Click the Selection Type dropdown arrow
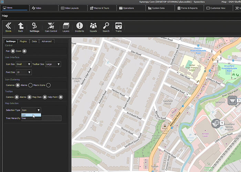Viewport: 241px width, 172px height. pos(39,110)
